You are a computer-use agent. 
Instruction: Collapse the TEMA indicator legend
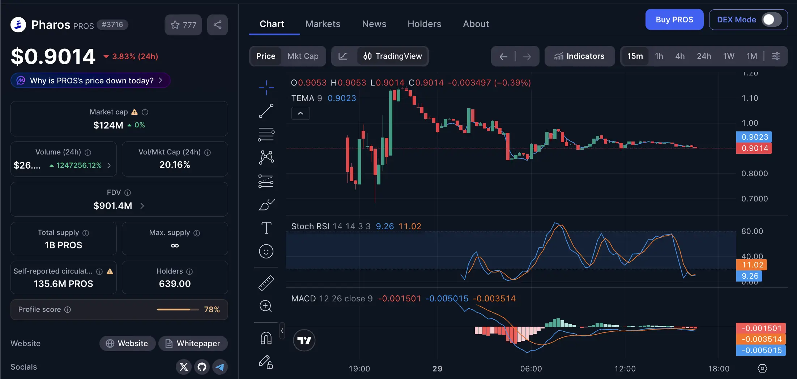tap(301, 113)
